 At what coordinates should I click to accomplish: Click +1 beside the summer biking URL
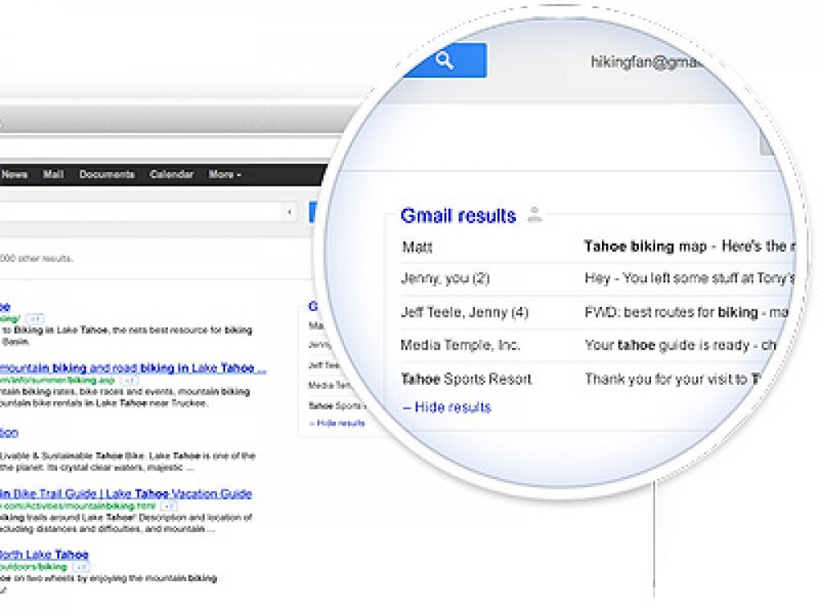pyautogui.click(x=130, y=380)
